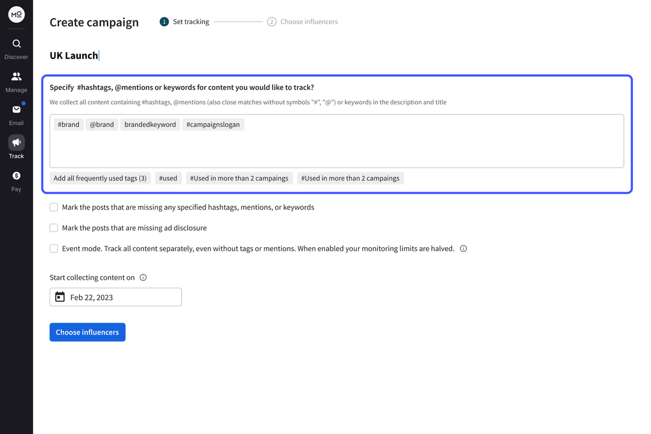651x434 pixels.
Task: Click info icon beside Start collecting content on
Action: click(x=143, y=277)
